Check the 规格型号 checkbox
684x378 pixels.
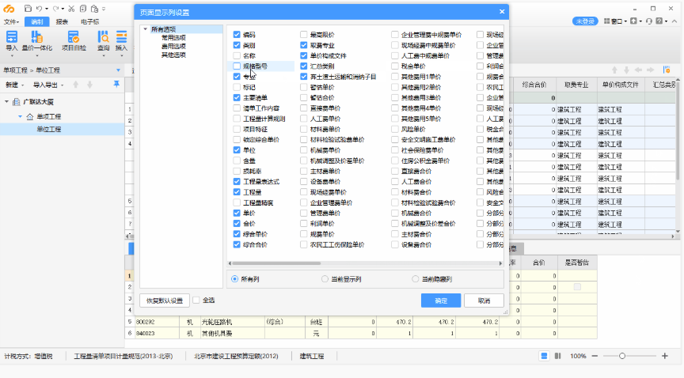(x=237, y=66)
